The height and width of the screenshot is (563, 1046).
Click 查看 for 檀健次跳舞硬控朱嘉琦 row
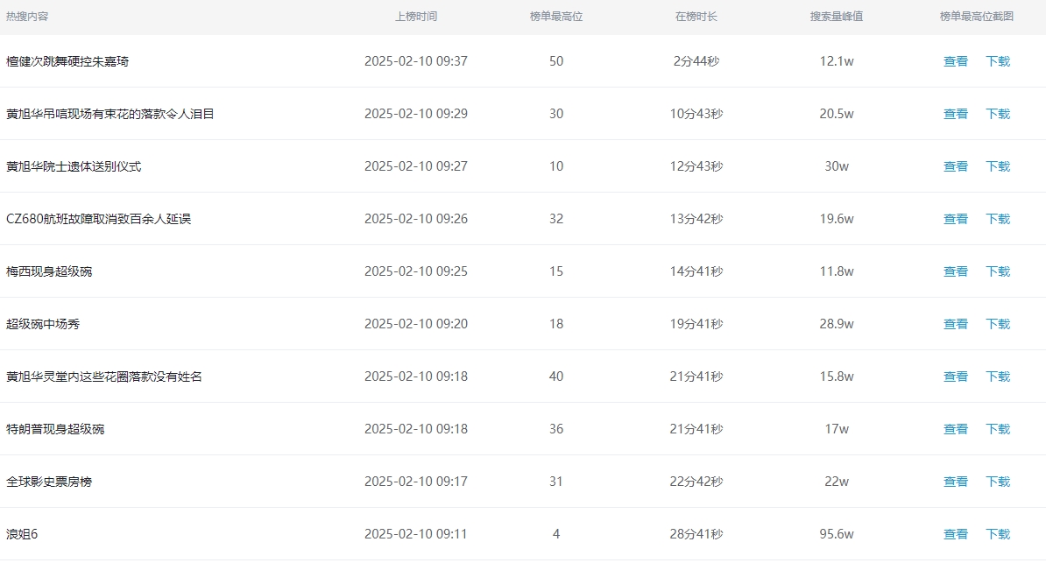pyautogui.click(x=955, y=61)
